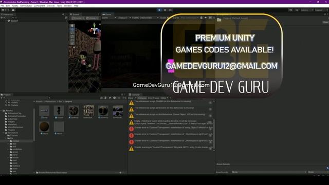The image size is (329, 185).
Task: Open the undo history icon
Action: pyautogui.click(x=290, y=10)
